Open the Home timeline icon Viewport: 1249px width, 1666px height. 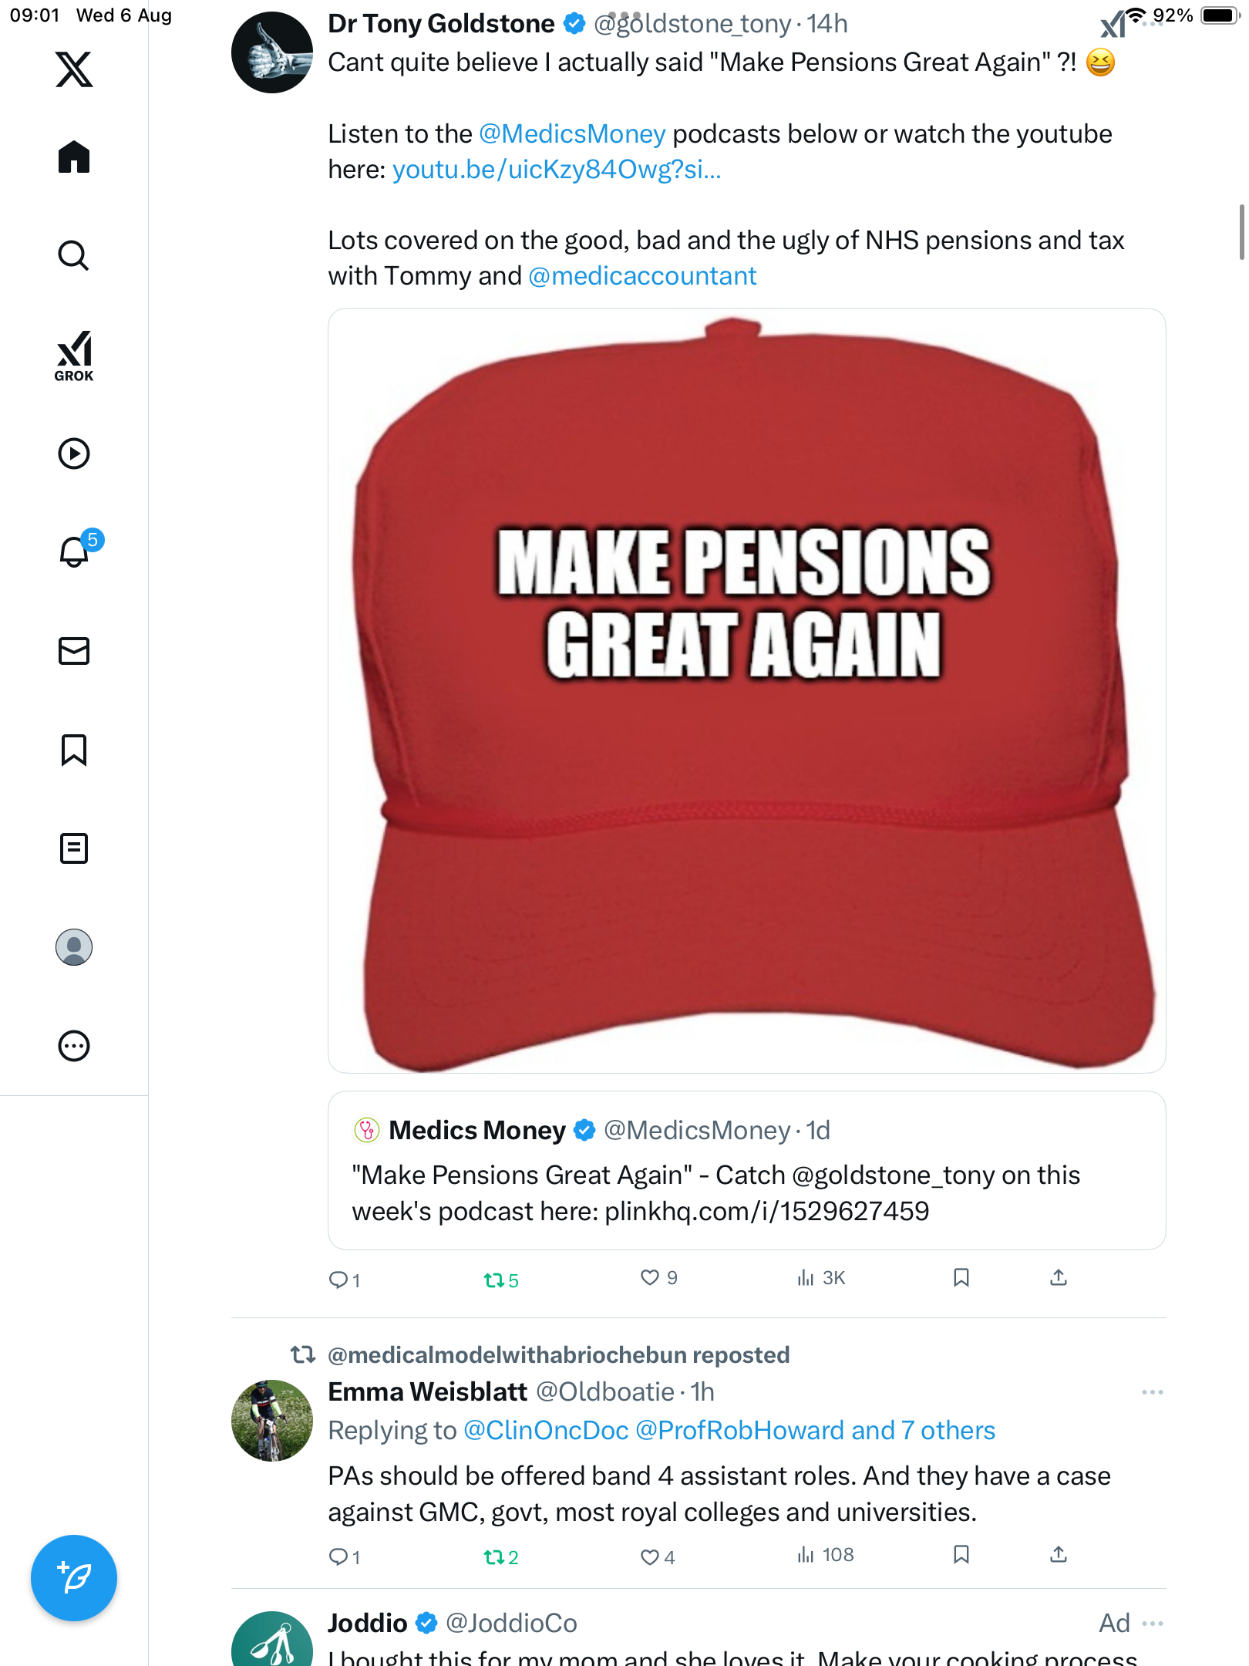click(74, 157)
